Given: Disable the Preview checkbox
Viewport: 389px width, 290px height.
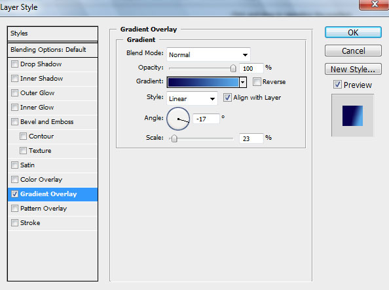Looking at the screenshot, I should click(x=337, y=85).
